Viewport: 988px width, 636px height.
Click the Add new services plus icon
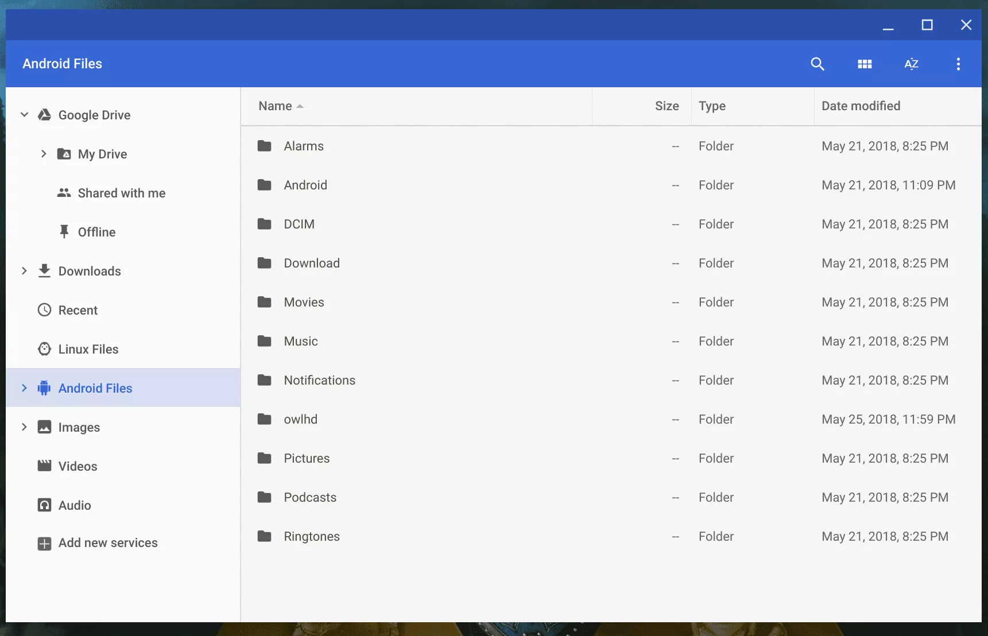(x=44, y=544)
